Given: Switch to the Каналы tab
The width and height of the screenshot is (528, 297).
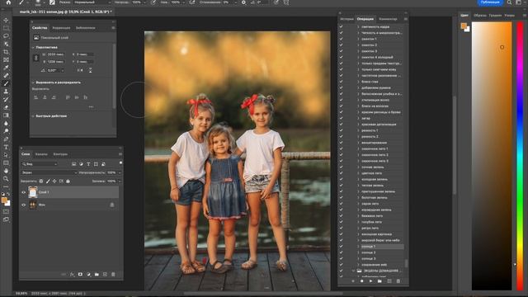Looking at the screenshot, I should point(41,154).
